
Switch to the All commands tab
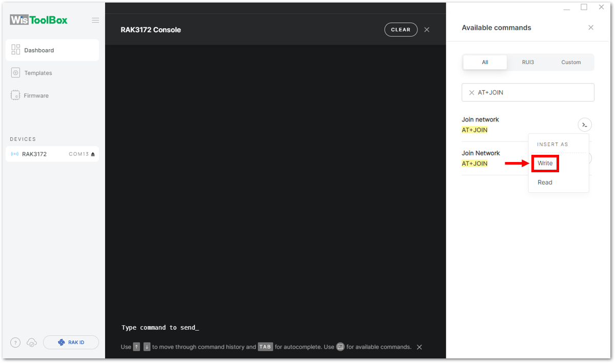(x=485, y=63)
